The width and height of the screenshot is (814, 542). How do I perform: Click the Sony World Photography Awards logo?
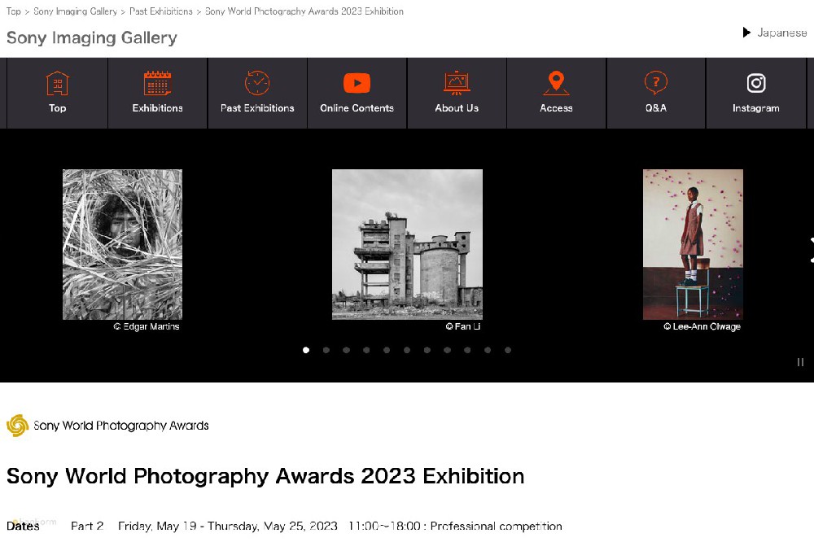coord(108,426)
